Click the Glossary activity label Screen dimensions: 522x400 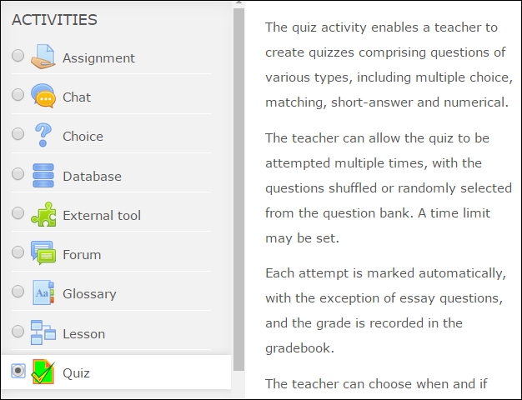click(x=89, y=294)
